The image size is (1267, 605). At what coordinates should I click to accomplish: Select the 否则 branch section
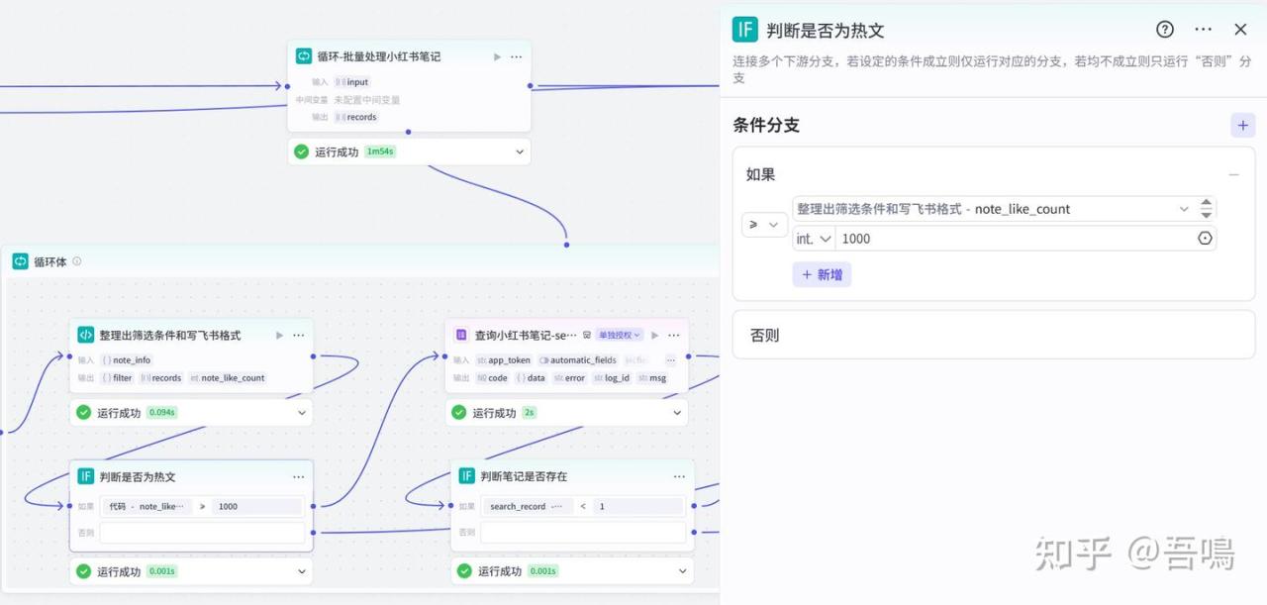993,335
